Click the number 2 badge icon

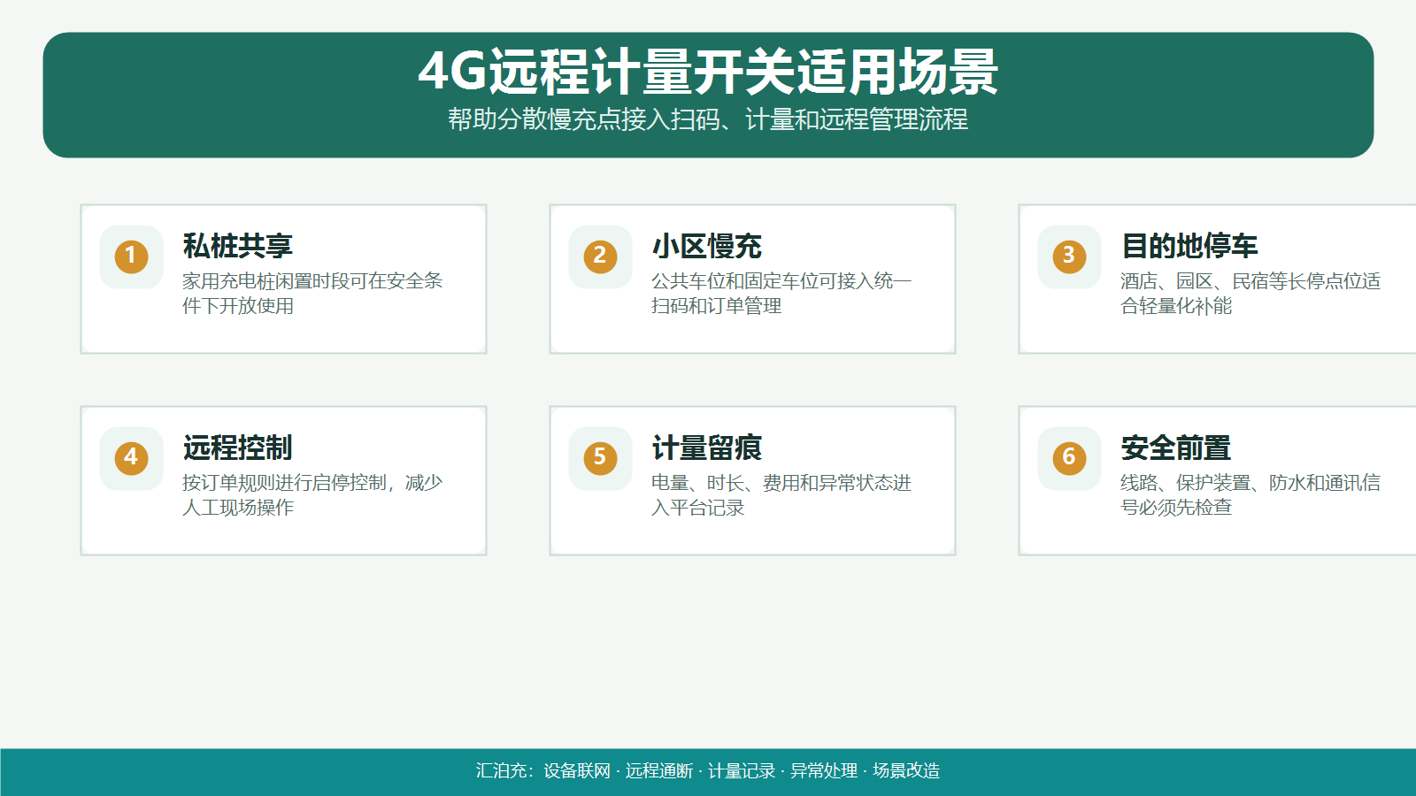(x=600, y=256)
